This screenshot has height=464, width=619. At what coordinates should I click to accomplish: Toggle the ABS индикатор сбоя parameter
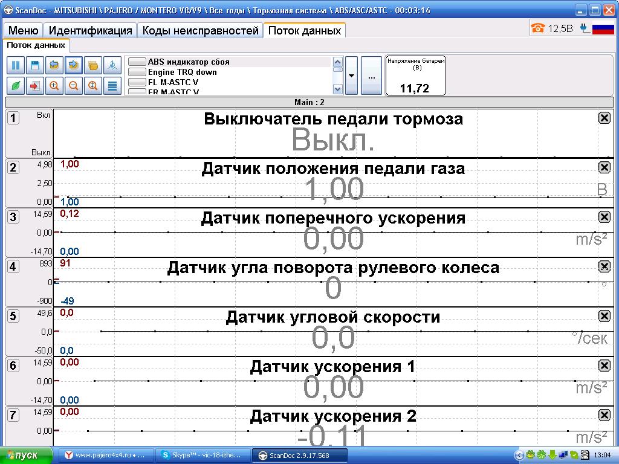(x=138, y=62)
